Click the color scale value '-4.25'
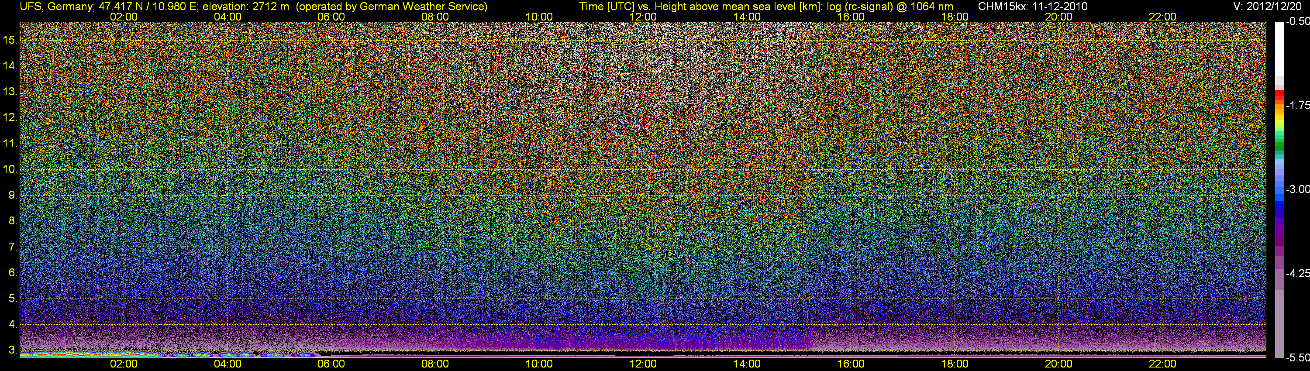 point(1297,273)
